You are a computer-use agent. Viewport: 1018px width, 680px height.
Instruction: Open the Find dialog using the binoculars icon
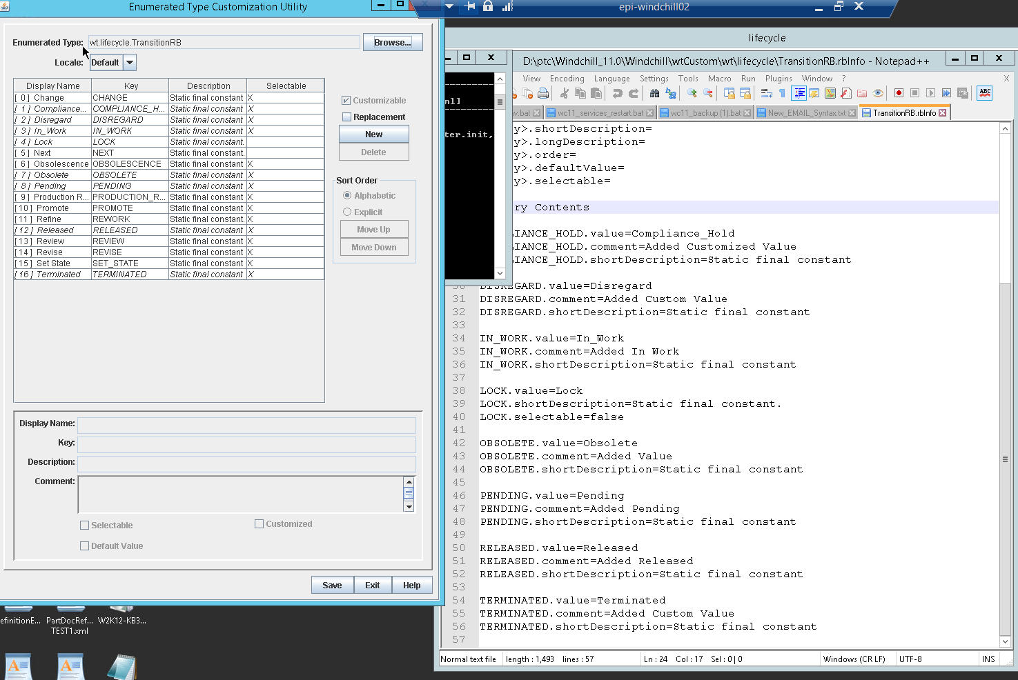point(654,93)
